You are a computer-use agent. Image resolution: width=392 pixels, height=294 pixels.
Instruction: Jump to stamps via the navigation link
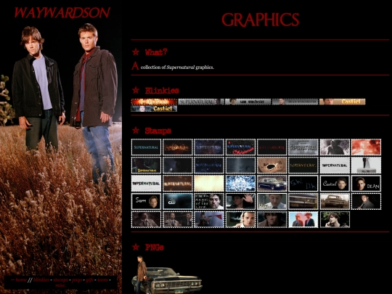click(x=60, y=280)
